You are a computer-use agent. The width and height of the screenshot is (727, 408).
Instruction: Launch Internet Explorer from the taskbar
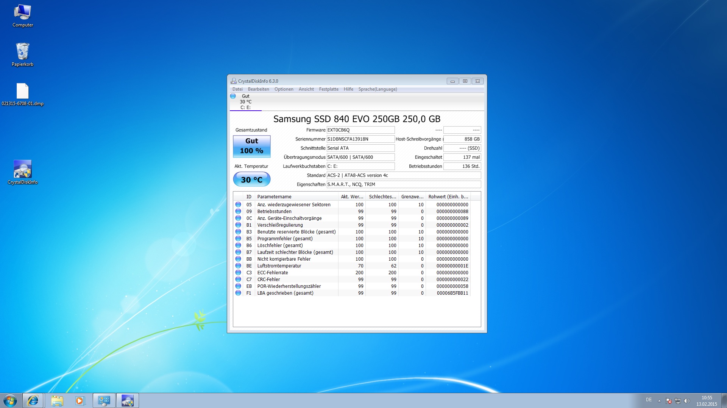33,400
